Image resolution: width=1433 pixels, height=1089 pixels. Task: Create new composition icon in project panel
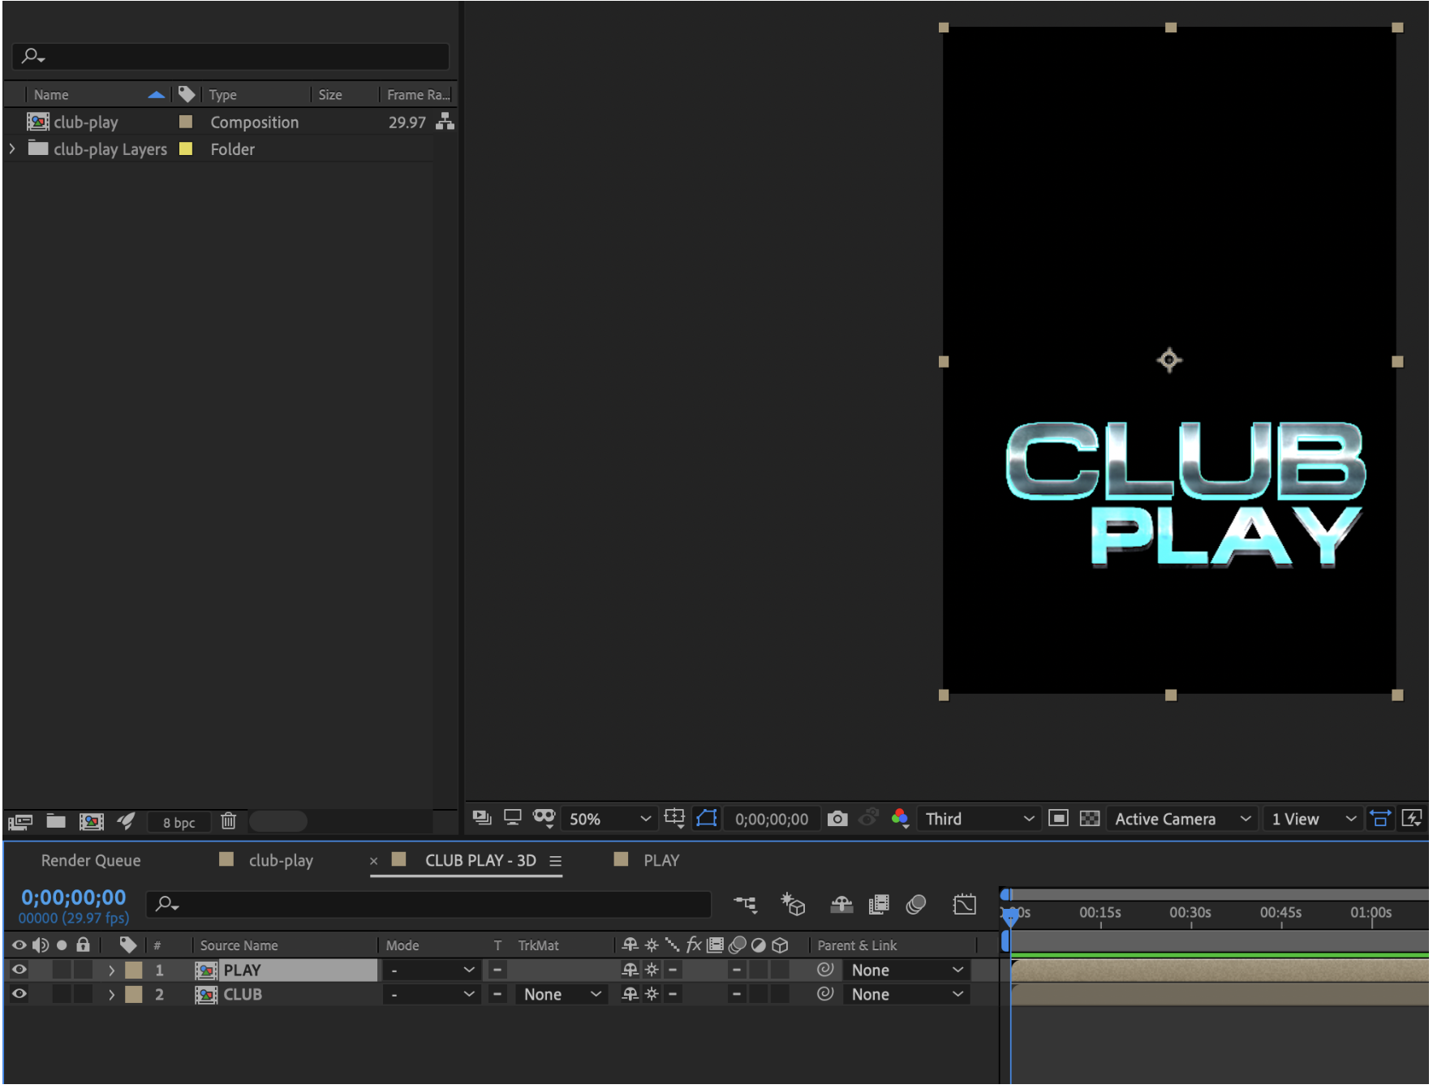92,822
